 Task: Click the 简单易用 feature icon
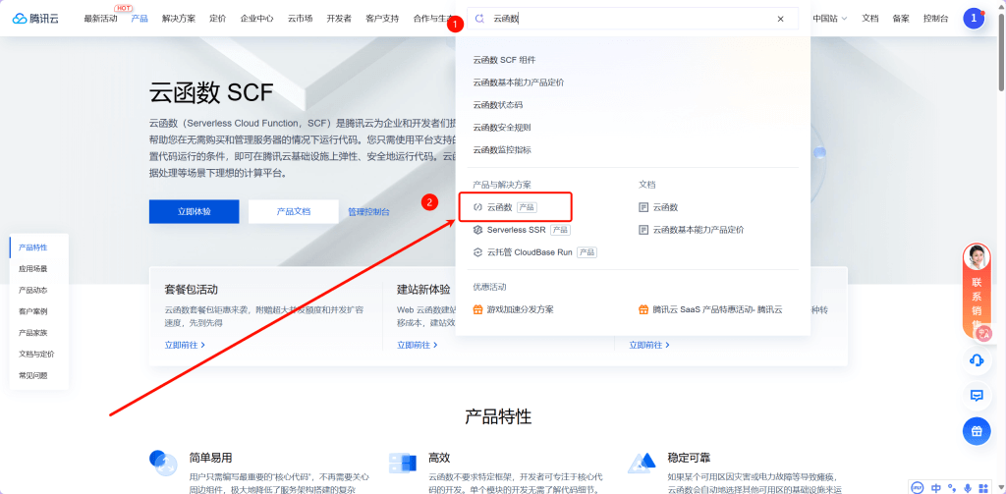click(163, 463)
